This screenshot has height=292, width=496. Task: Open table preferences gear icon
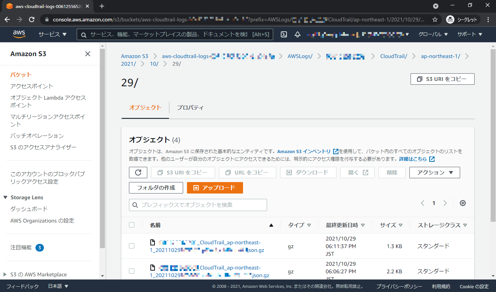pos(463,203)
